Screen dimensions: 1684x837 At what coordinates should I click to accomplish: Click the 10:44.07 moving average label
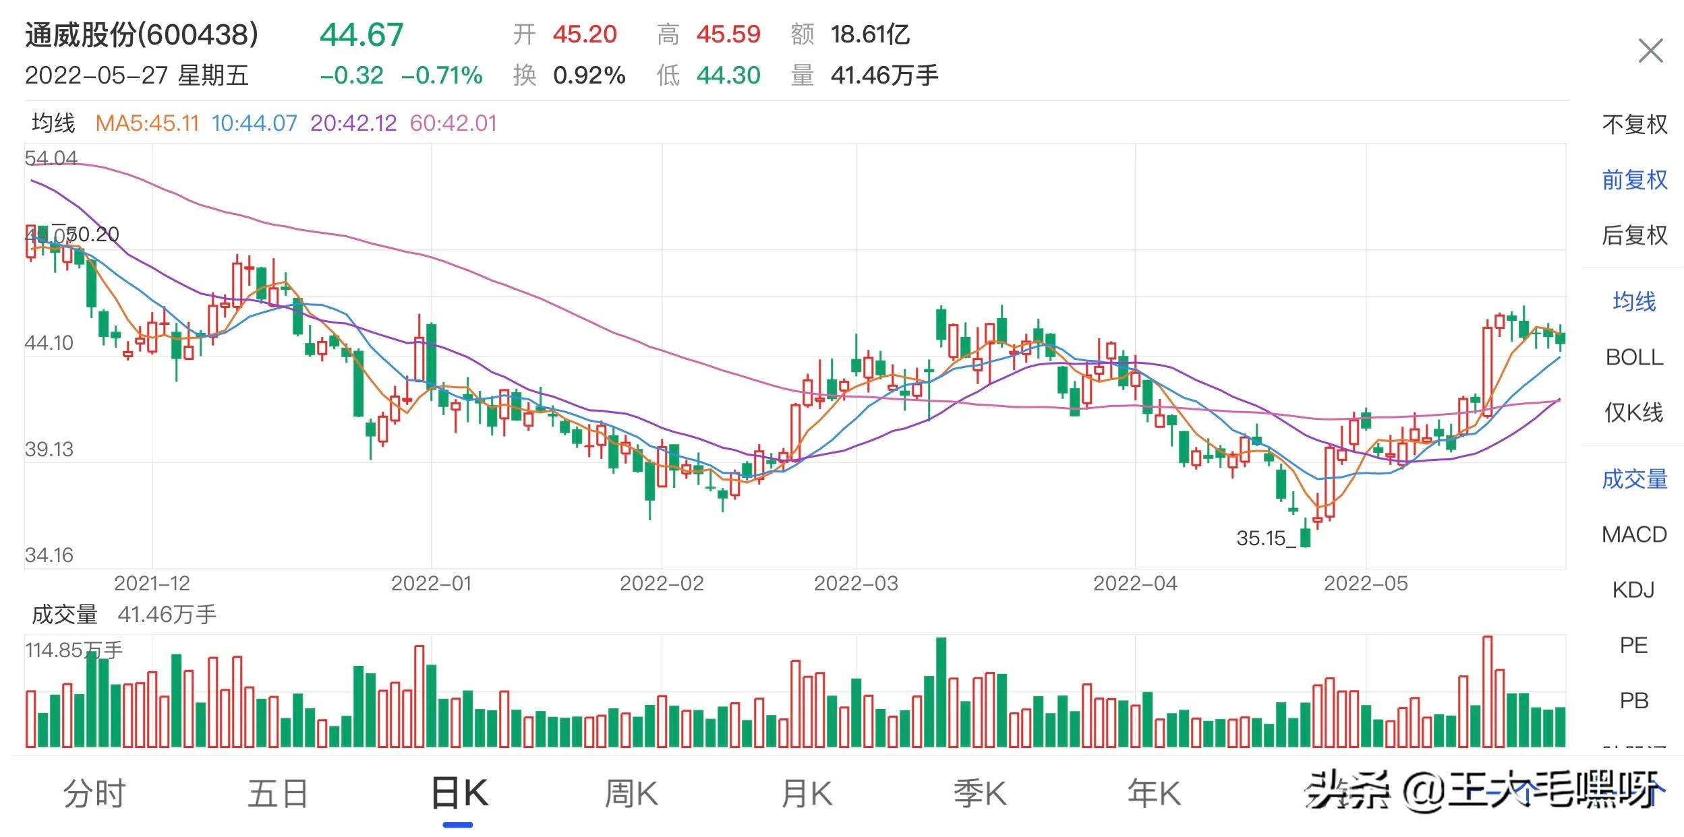[x=254, y=123]
